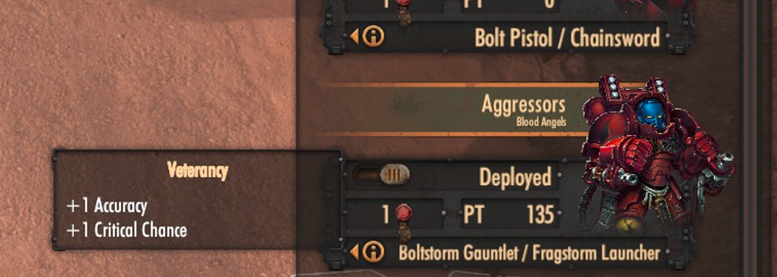Screen dimensions: 777x277
Task: Open info icon beside Bolt Pistol / Chainsword
Action: (373, 37)
